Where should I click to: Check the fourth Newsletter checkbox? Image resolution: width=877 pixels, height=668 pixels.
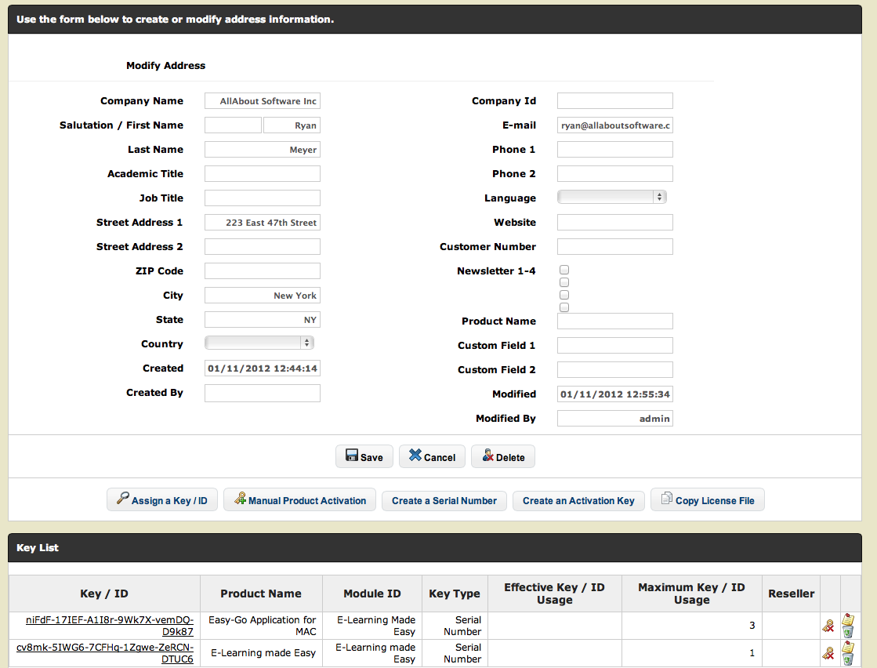(x=564, y=307)
